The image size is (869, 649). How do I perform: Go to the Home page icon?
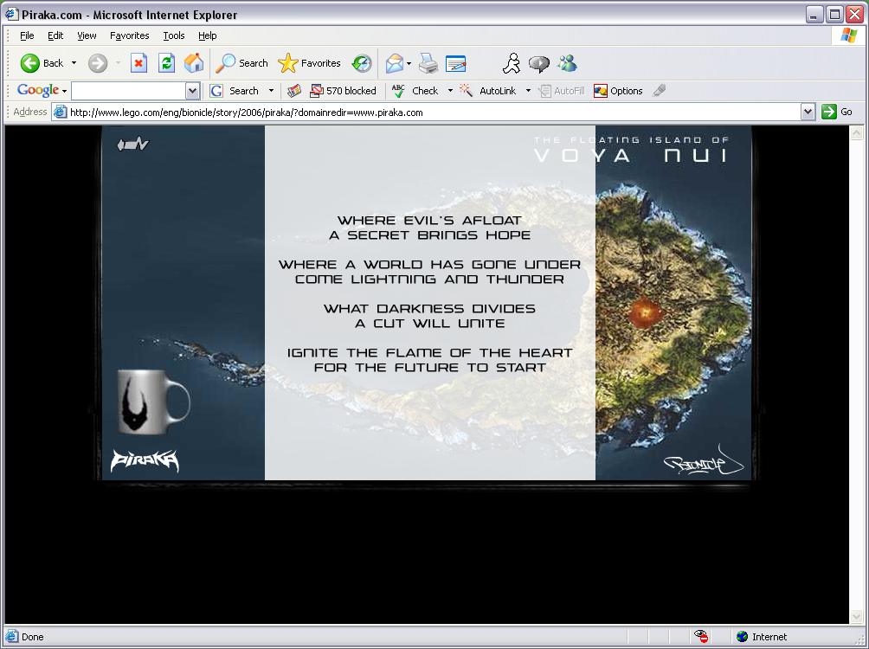coord(194,63)
